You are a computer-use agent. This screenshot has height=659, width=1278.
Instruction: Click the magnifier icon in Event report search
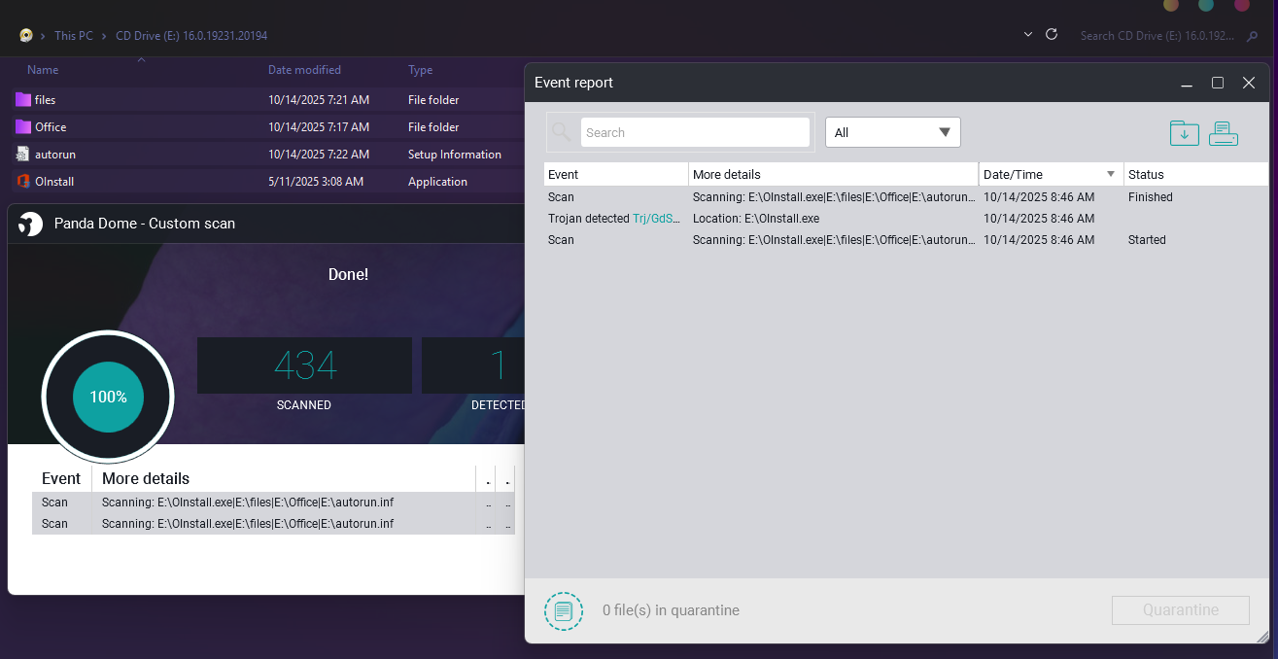tap(562, 132)
